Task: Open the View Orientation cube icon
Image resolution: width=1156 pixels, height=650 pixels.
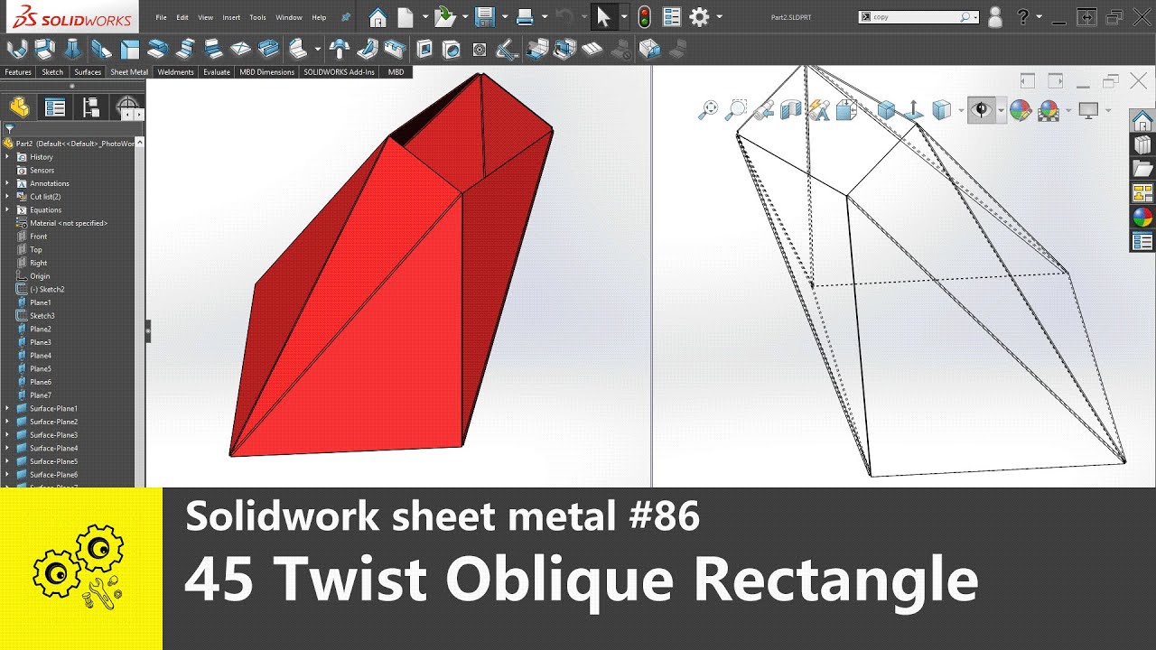Action: click(846, 110)
